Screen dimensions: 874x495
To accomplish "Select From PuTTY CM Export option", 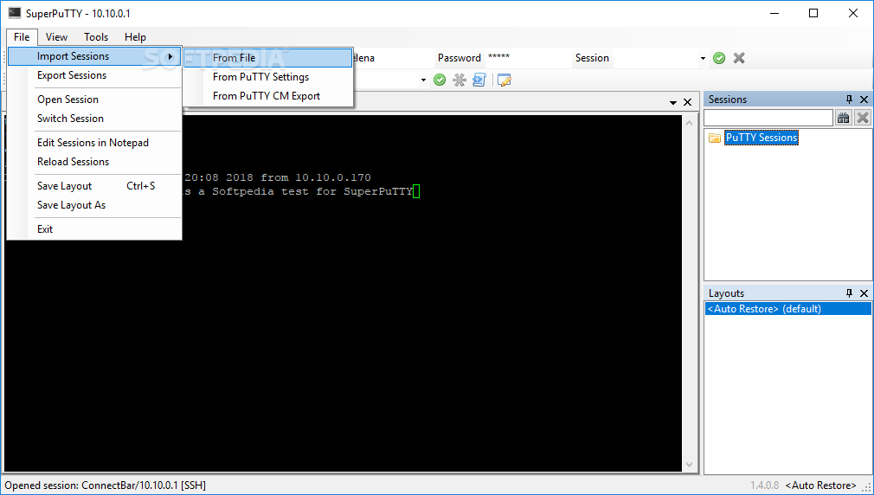I will (x=268, y=96).
